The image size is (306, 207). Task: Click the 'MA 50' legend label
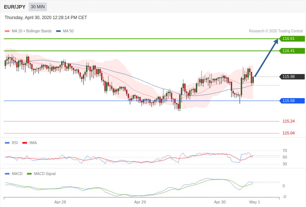(x=68, y=31)
